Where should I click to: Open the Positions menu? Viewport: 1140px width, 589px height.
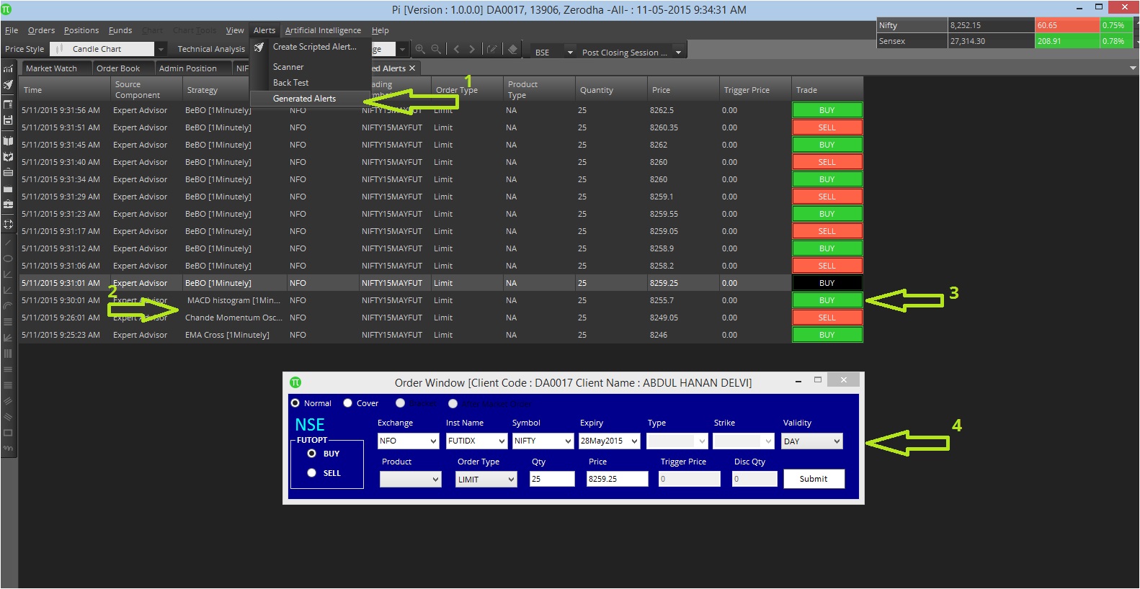pos(81,30)
